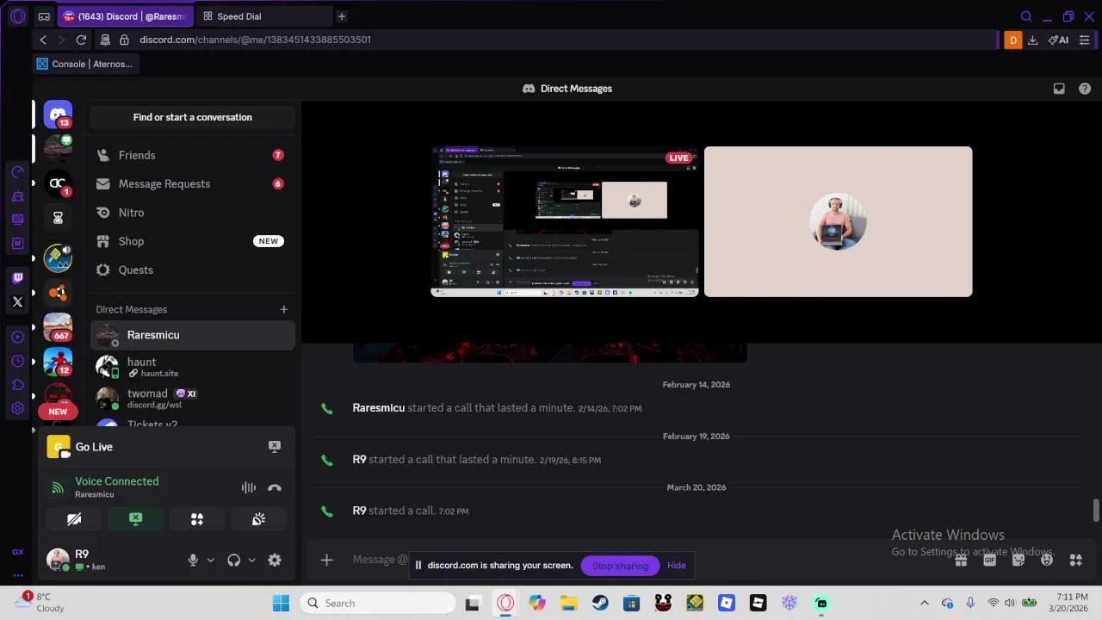The width and height of the screenshot is (1102, 620).
Task: Mute the microphone in user panel
Action: point(193,560)
